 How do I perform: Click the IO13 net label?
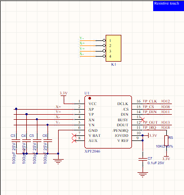point(165,122)
